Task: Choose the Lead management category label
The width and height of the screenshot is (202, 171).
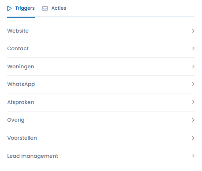Action: tap(33, 156)
